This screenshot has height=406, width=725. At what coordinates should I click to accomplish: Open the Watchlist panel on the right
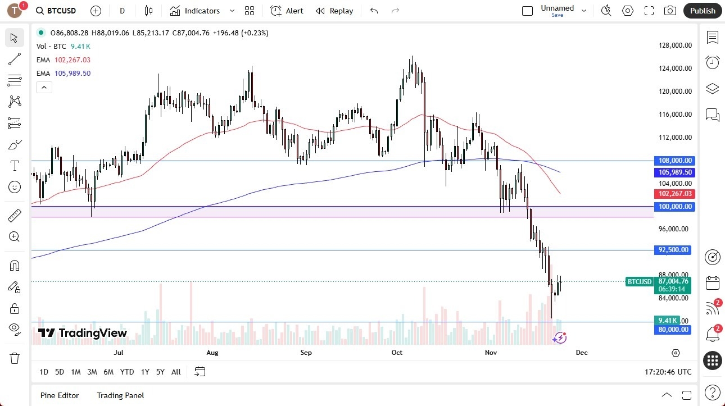(x=712, y=37)
